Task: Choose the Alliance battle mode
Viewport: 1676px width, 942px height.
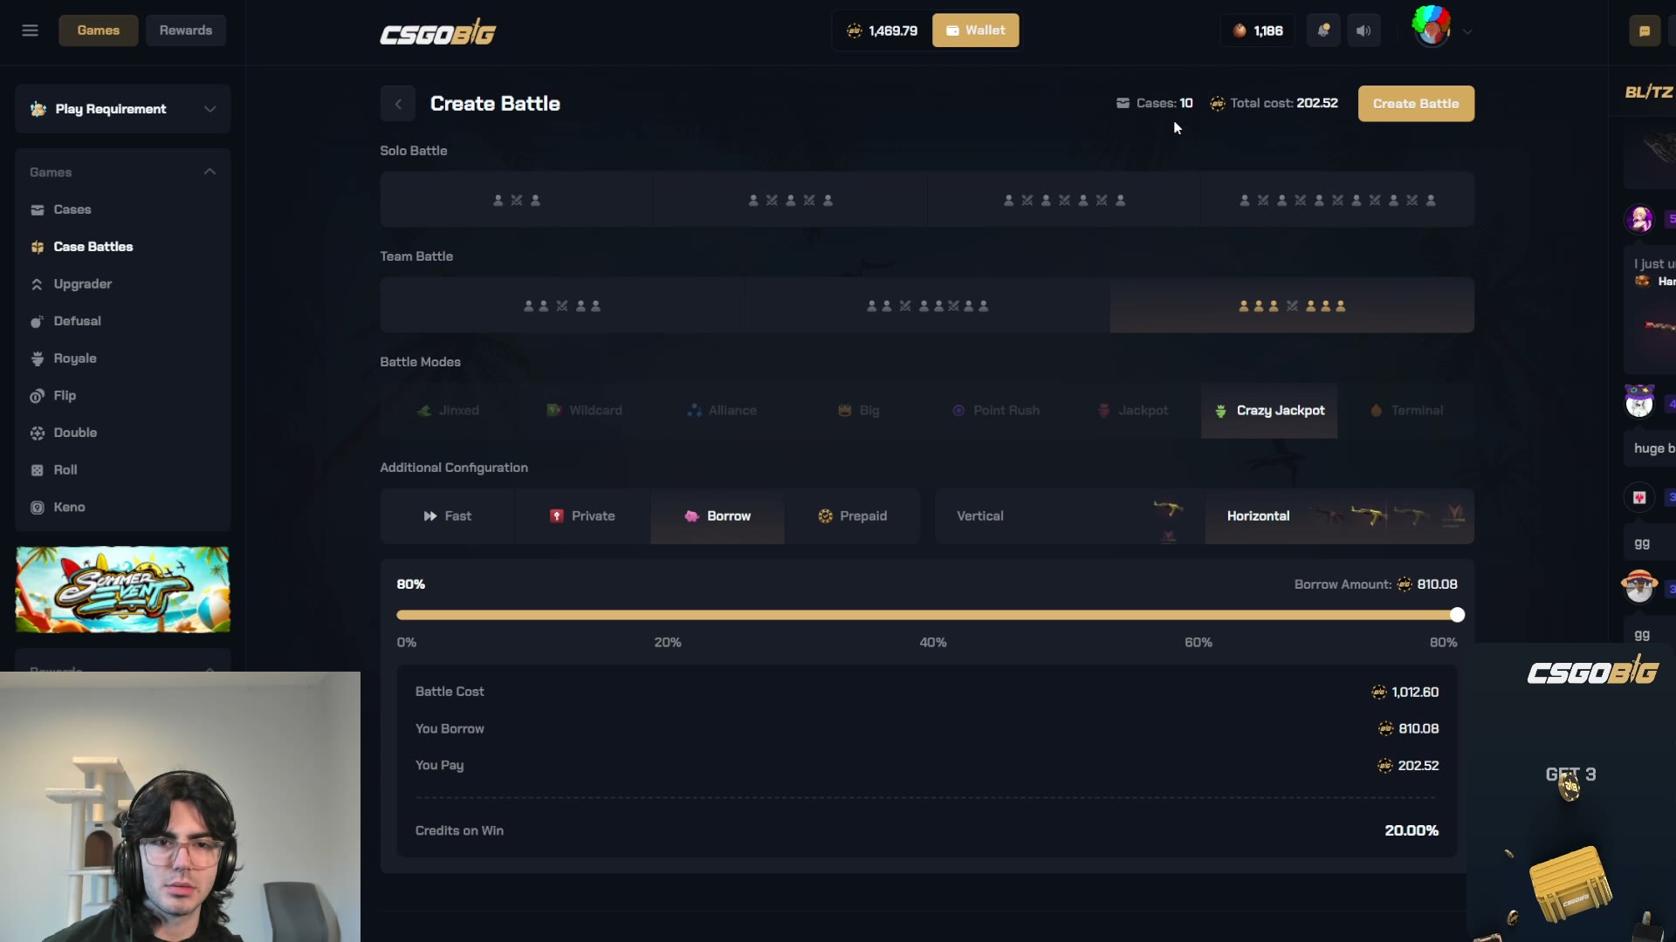Action: 721,411
